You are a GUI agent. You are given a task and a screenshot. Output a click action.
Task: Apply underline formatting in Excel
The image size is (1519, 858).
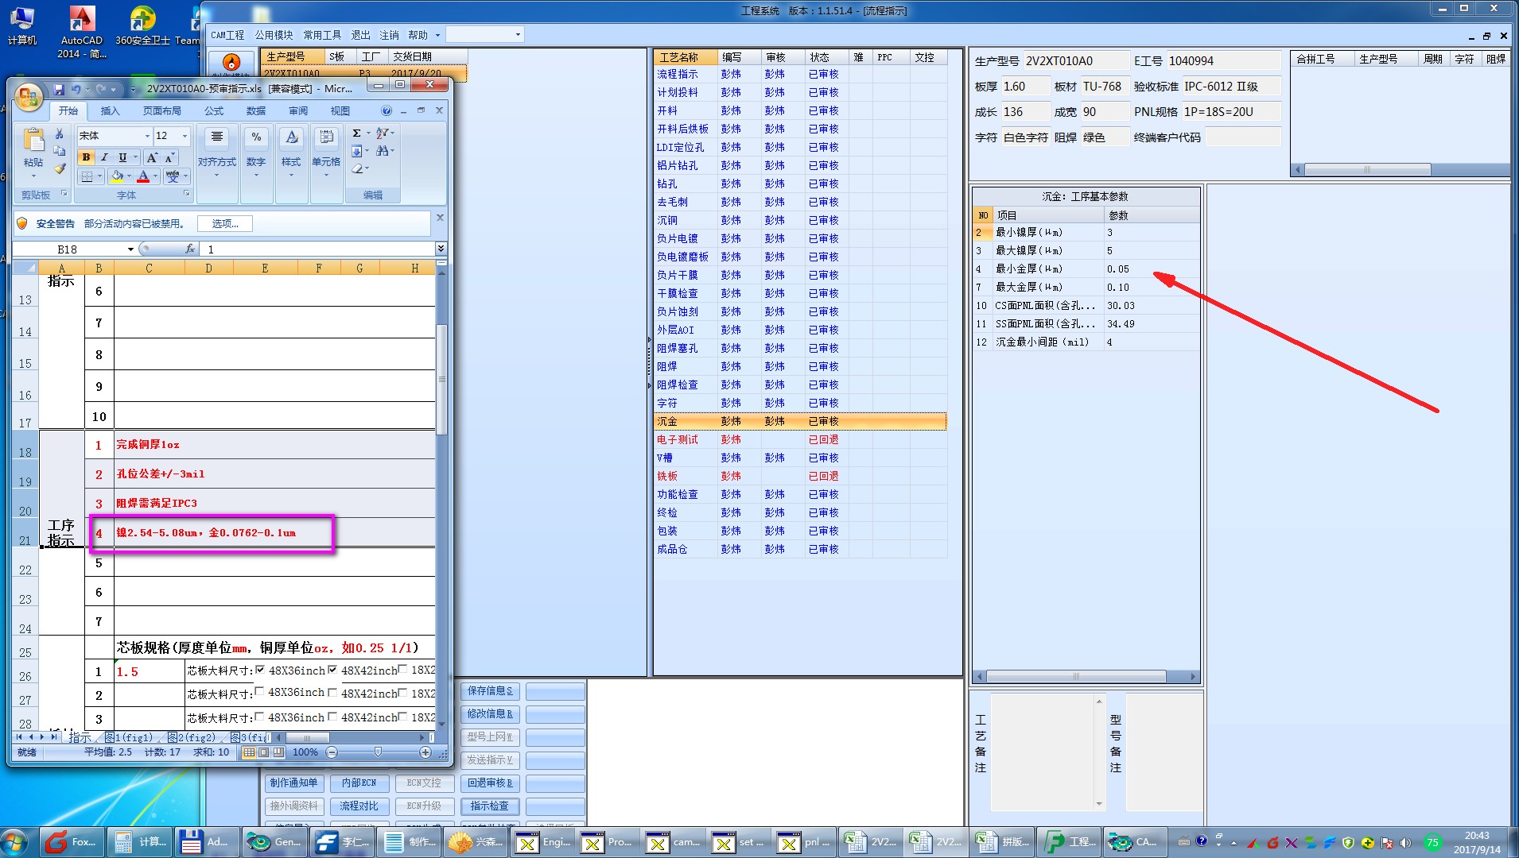pos(122,157)
